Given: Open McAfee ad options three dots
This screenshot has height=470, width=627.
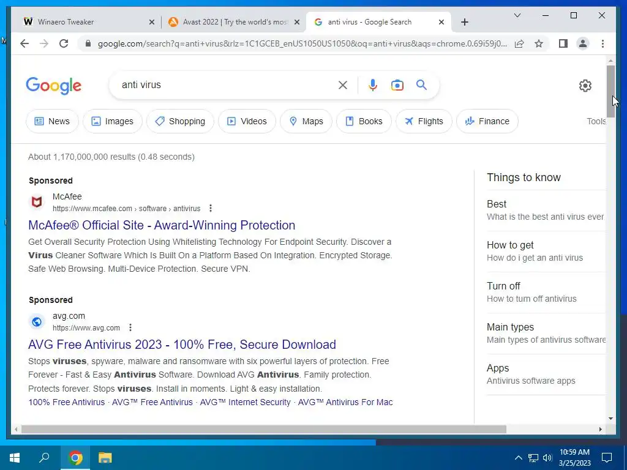Looking at the screenshot, I should (x=211, y=208).
